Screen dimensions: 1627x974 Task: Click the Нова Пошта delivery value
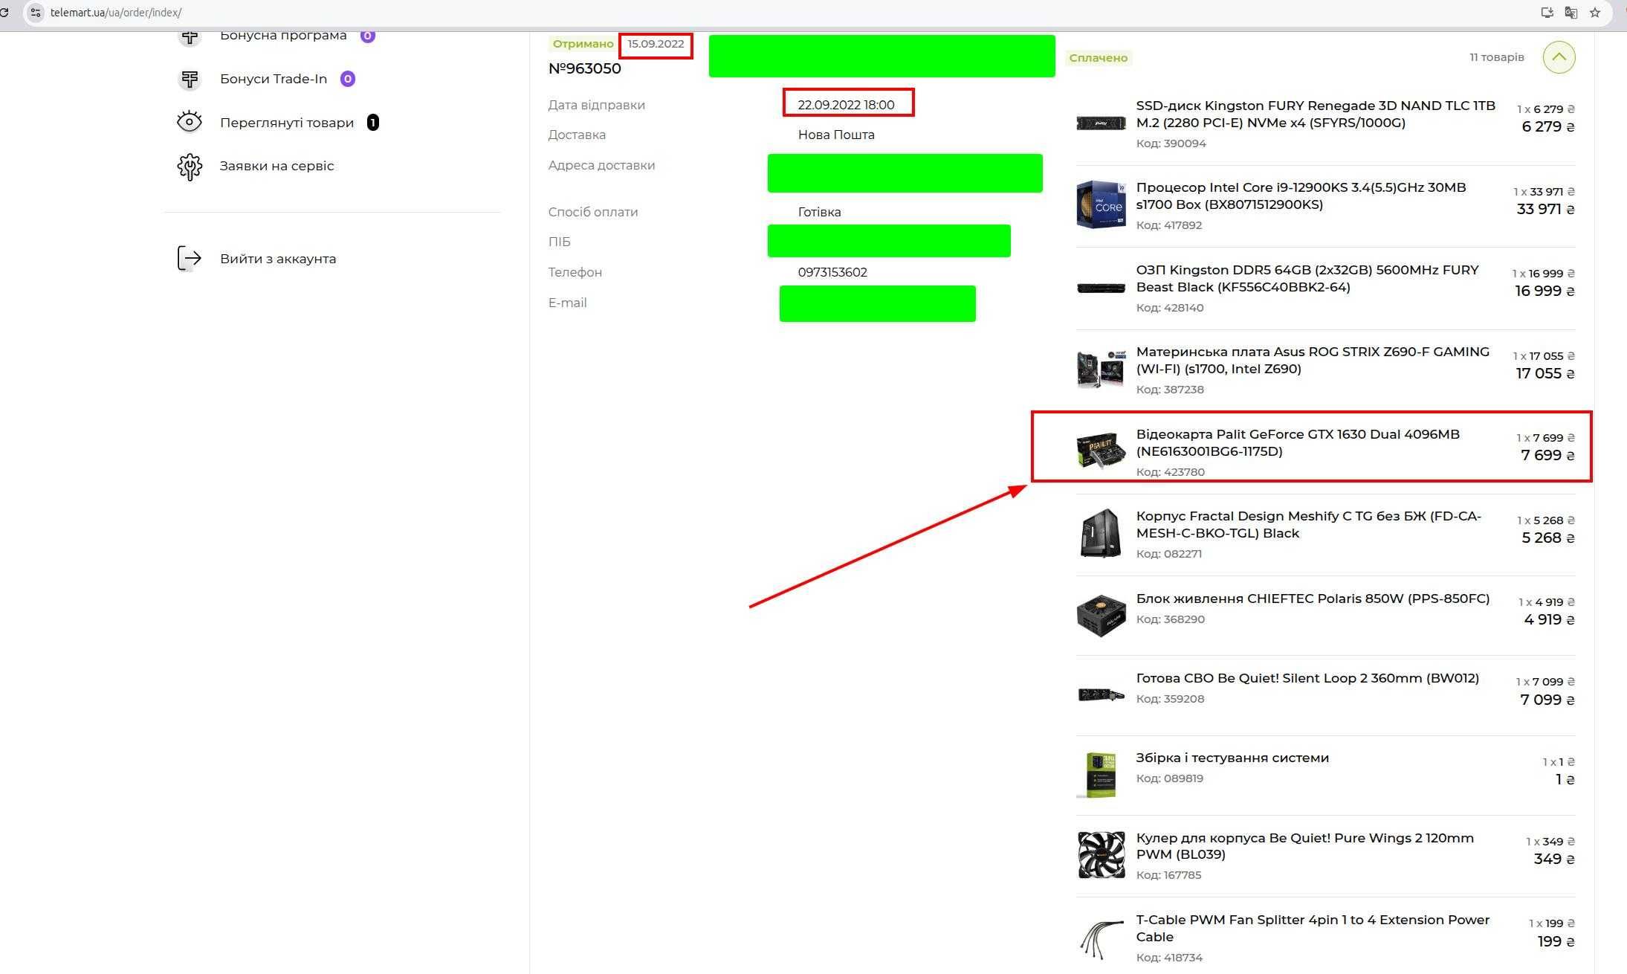pos(836,135)
